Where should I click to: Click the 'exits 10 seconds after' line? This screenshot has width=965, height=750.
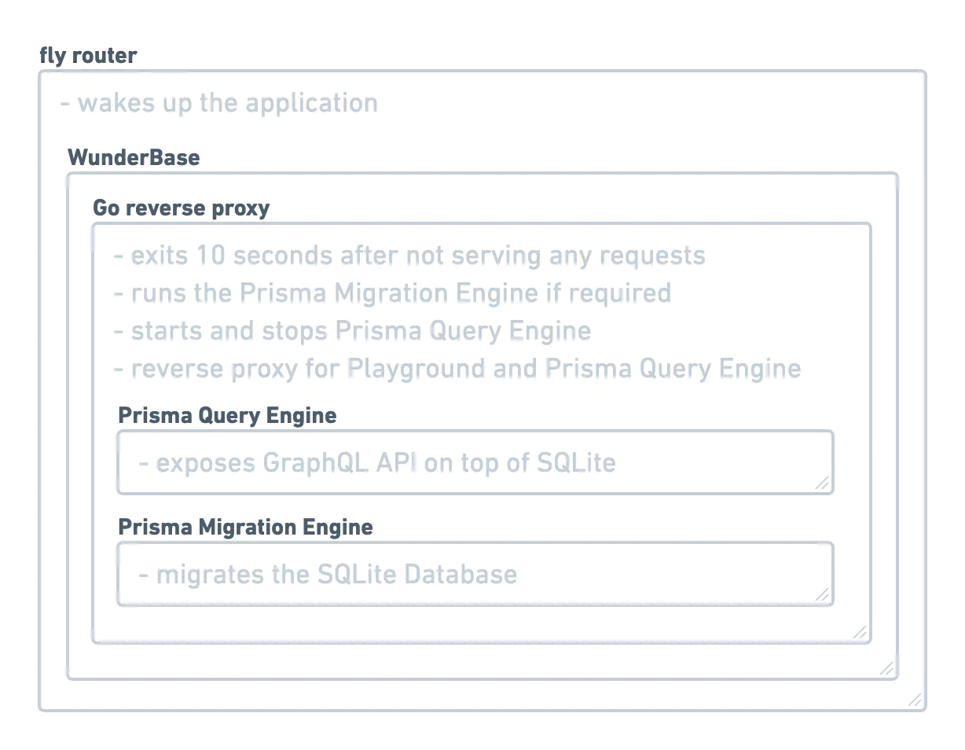[x=409, y=256]
